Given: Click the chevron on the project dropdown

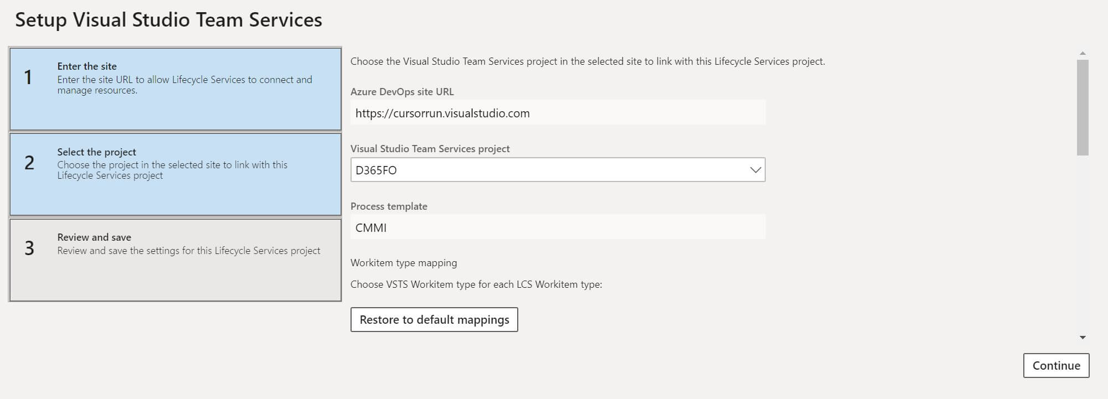Looking at the screenshot, I should pos(755,170).
